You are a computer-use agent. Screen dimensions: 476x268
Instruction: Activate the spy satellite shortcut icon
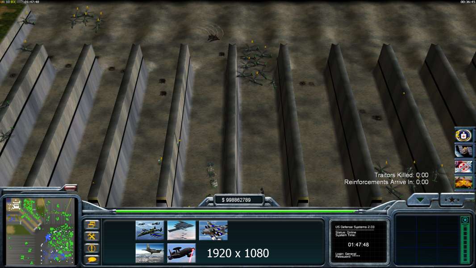point(463,151)
